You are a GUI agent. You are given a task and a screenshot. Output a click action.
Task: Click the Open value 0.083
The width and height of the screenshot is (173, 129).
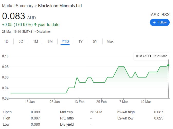pos(35,112)
